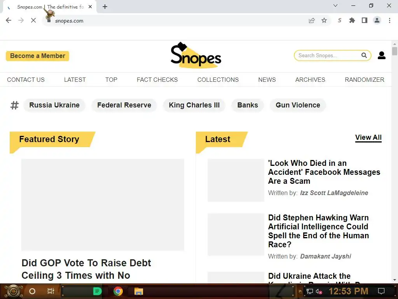Click the scrollbar down arrow
The width and height of the screenshot is (398, 299).
tap(395, 280)
